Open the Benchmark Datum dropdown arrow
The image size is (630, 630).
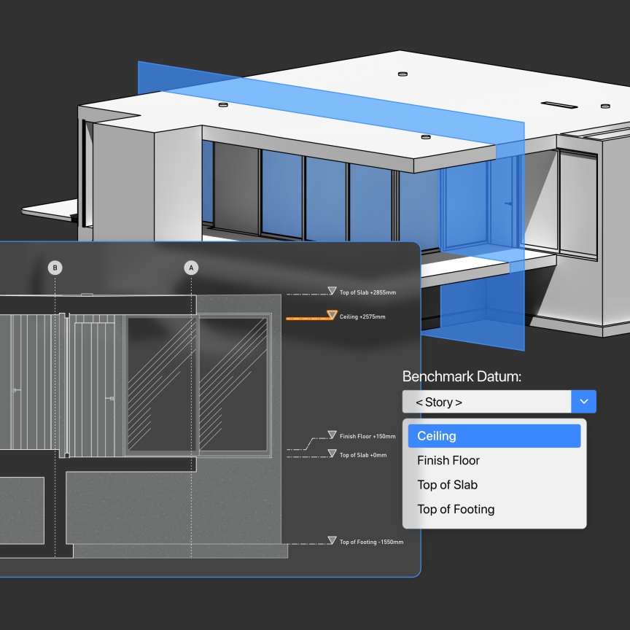pos(584,402)
